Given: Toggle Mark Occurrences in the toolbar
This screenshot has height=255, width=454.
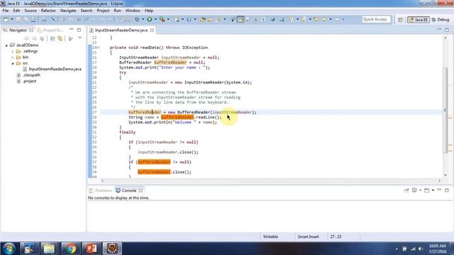Looking at the screenshot, I should coord(240,19).
